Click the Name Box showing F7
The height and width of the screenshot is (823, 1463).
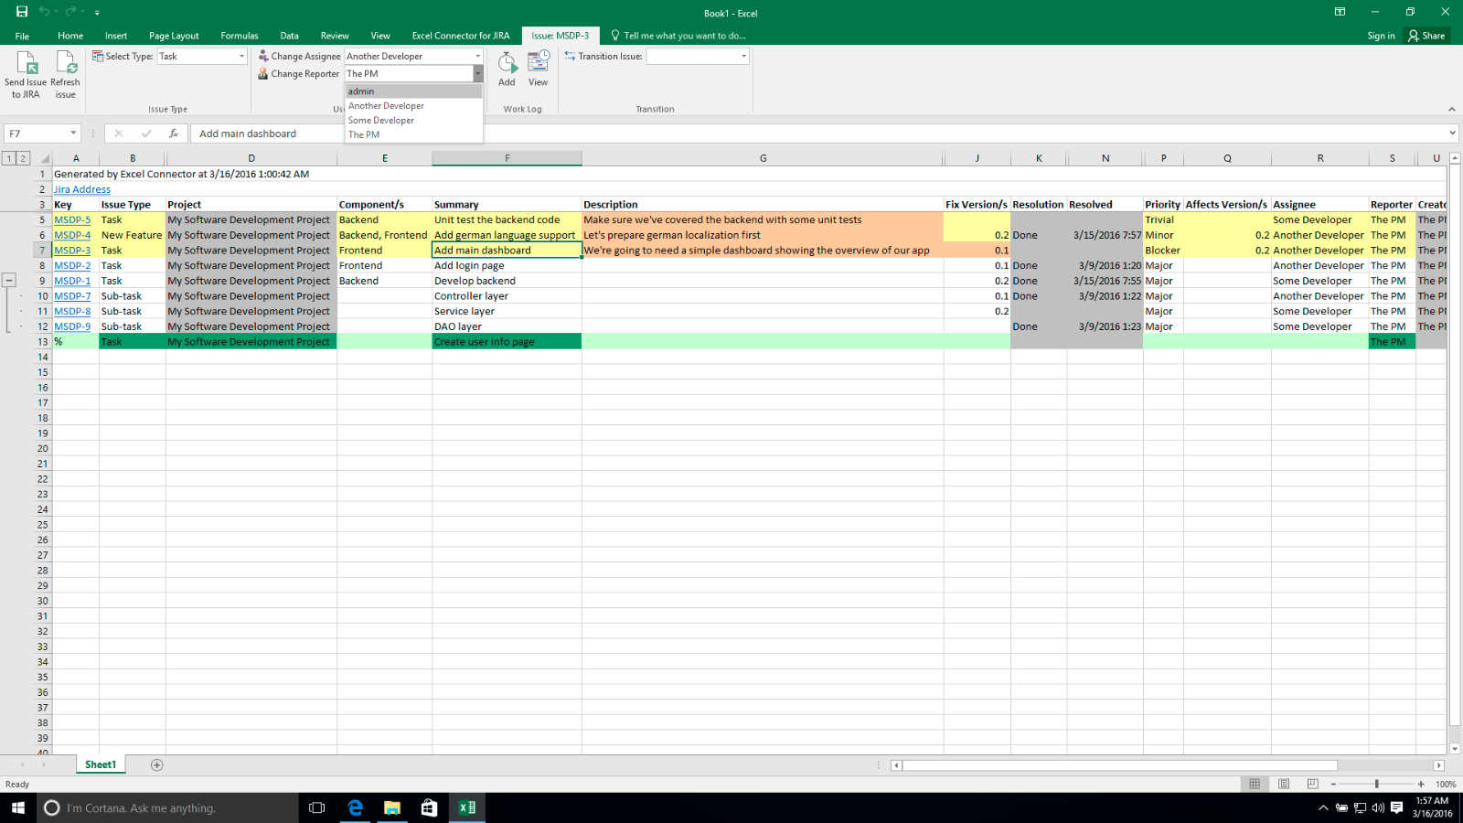click(37, 134)
